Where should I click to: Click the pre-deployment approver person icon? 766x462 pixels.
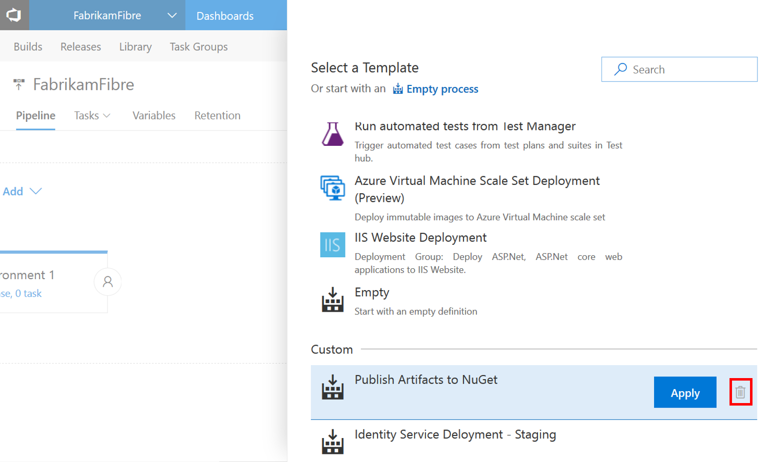coord(107,282)
